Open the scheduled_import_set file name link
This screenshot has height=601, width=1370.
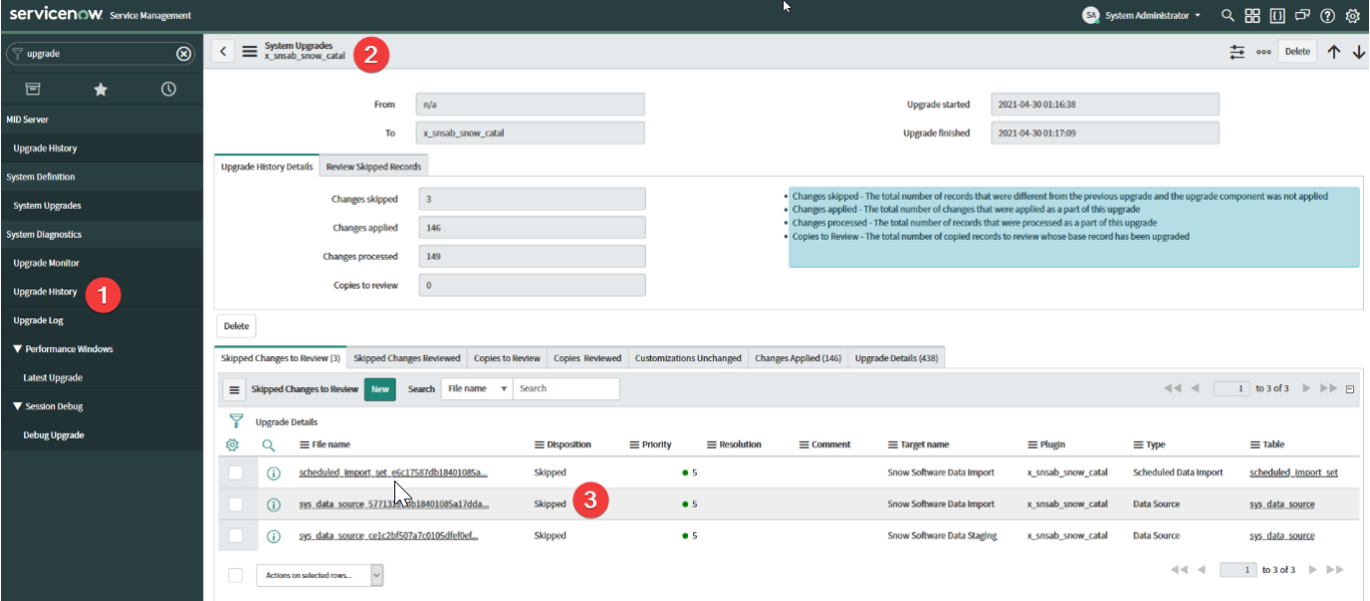[393, 473]
